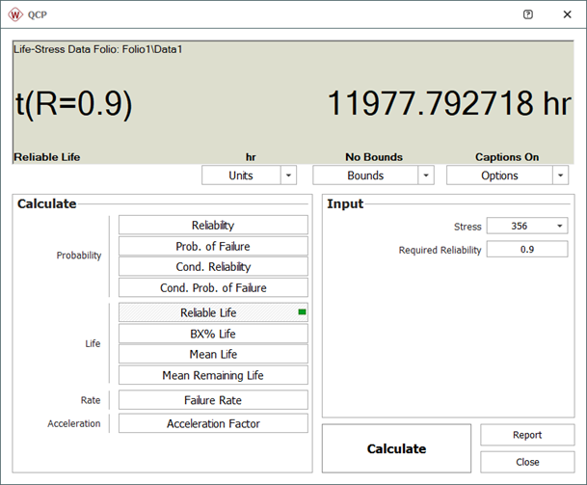Select Prob. of Failure calculation
587x485 pixels.
click(213, 246)
